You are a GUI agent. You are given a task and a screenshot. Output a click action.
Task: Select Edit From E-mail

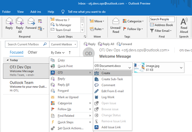(113, 91)
